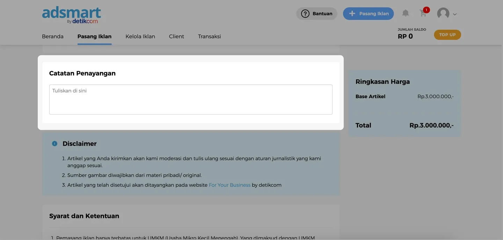Focus the Catatan Penayangan text area
This screenshot has width=503, height=240.
tap(191, 100)
